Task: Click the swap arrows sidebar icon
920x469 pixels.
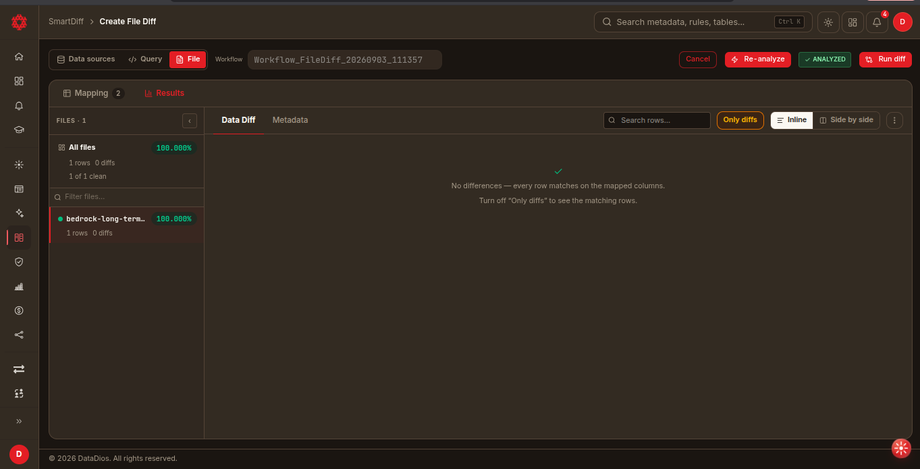Action: 19,369
